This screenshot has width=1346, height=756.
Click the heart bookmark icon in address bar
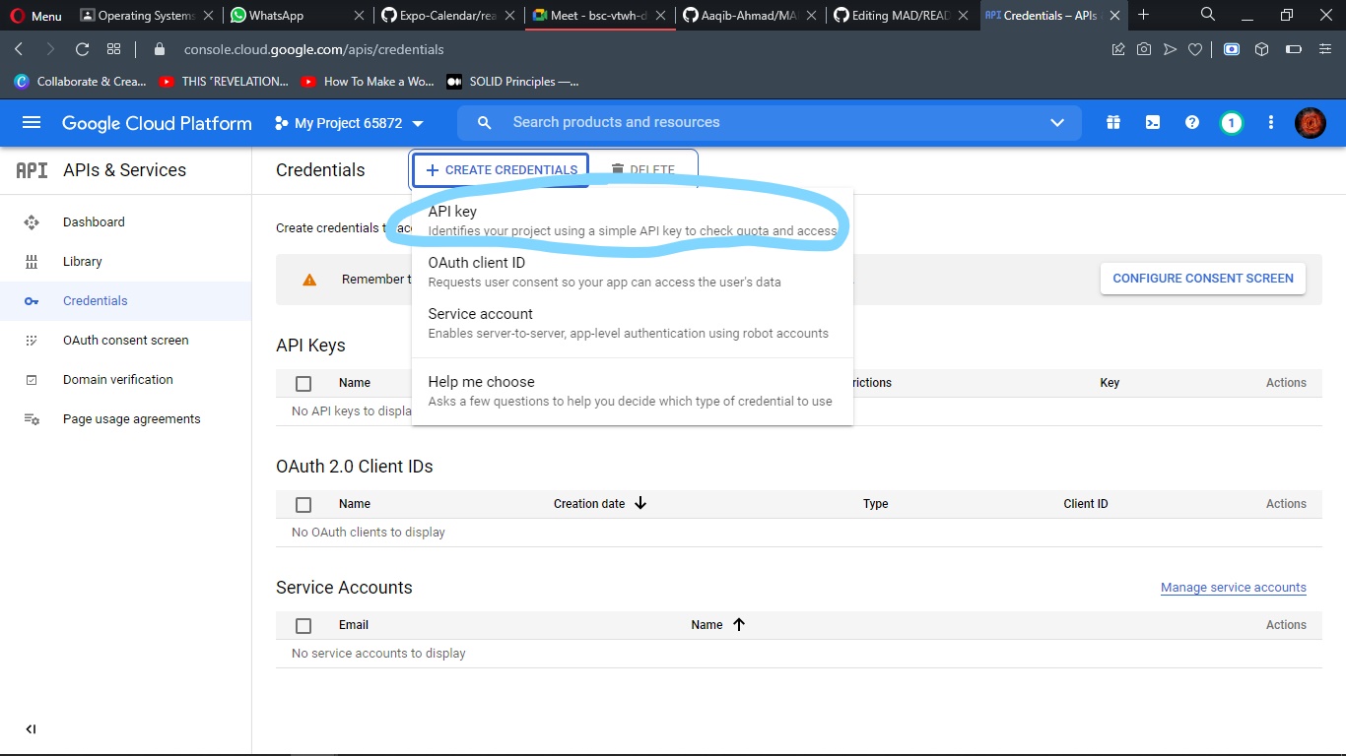(1195, 49)
